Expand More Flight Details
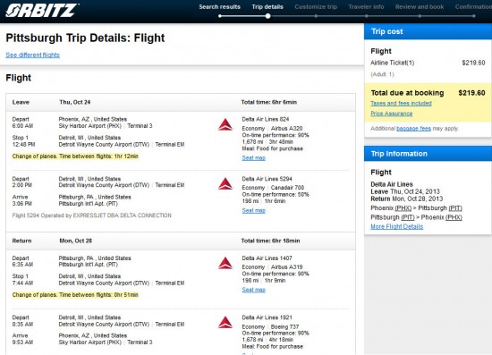 click(396, 226)
